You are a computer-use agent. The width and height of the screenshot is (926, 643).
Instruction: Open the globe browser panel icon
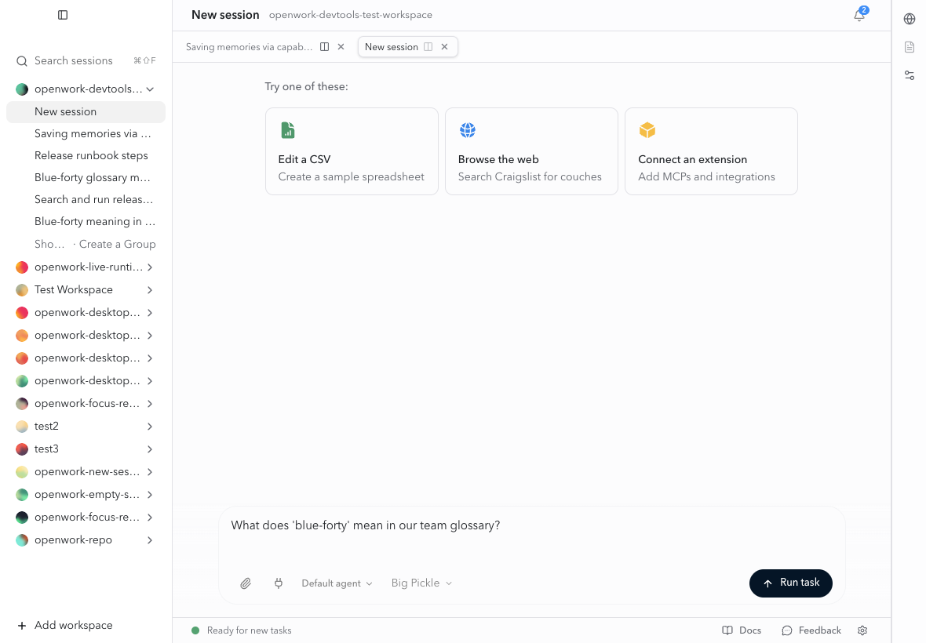[x=910, y=19]
